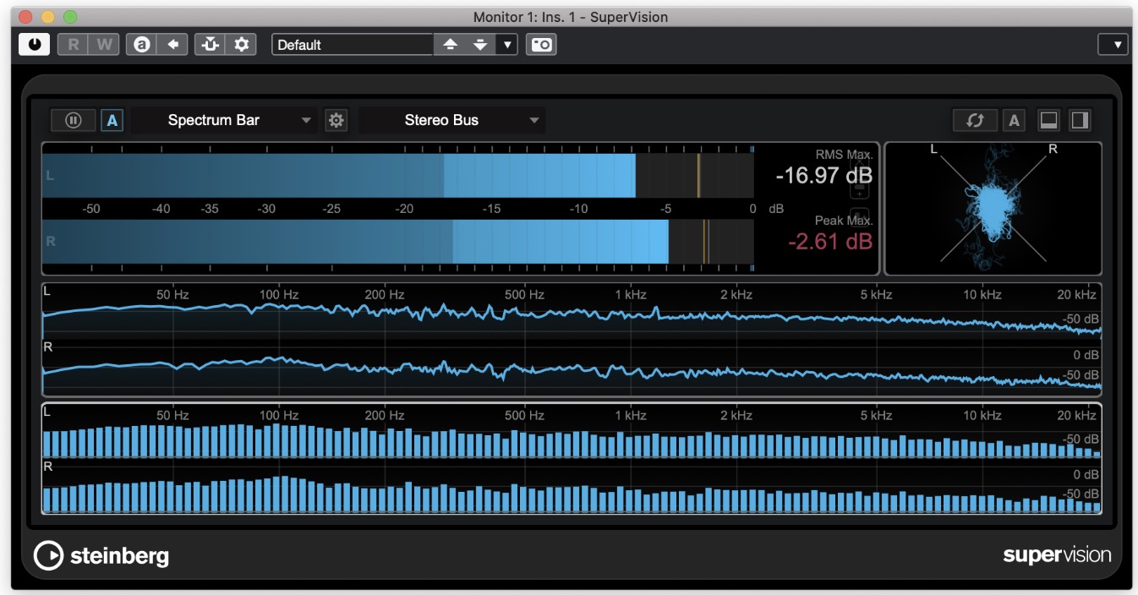Load the previous preset with up arrow
1138x595 pixels.
[x=450, y=45]
